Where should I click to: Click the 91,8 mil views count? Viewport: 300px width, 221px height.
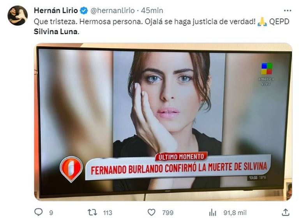235,212
